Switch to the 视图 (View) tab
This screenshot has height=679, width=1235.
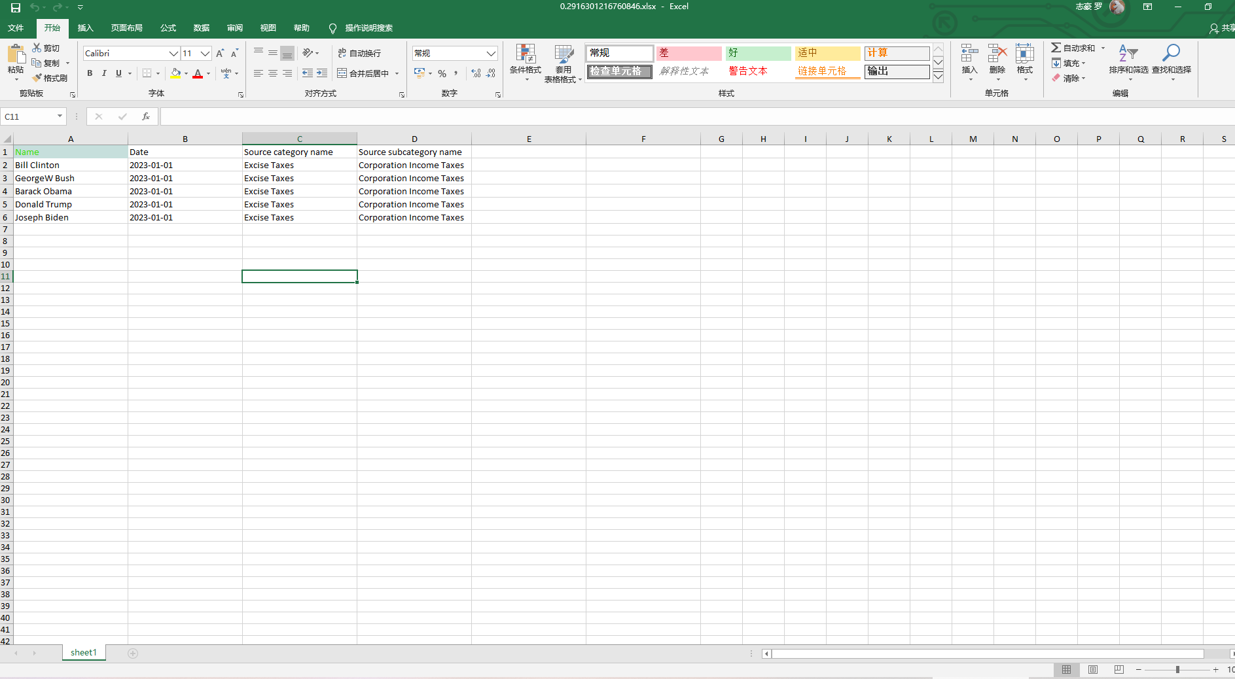(268, 28)
